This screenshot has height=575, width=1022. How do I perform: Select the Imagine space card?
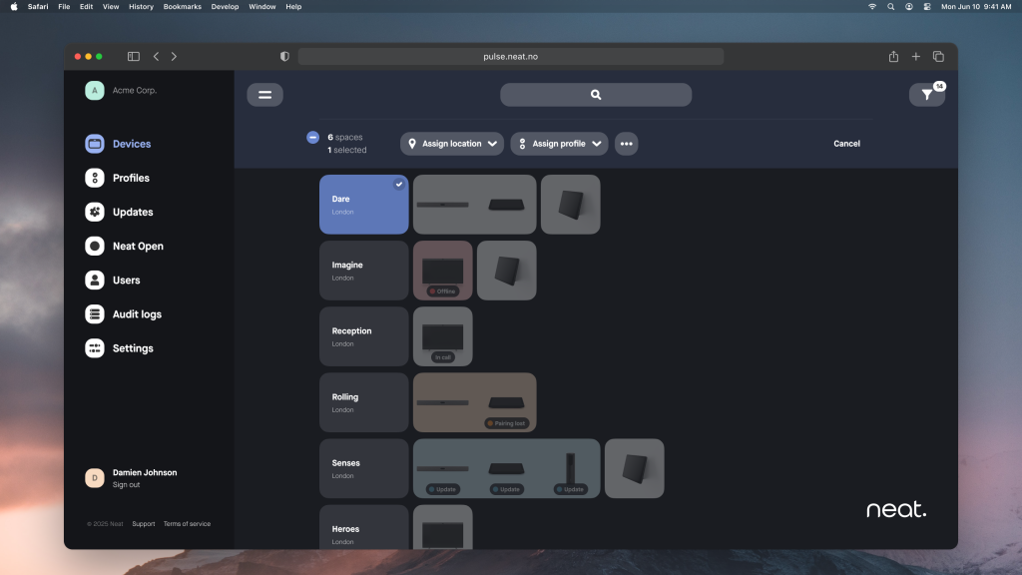click(x=363, y=271)
